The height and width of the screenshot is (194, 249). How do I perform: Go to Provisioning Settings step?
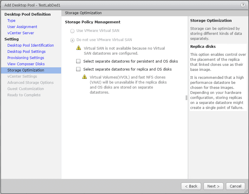point(26,58)
